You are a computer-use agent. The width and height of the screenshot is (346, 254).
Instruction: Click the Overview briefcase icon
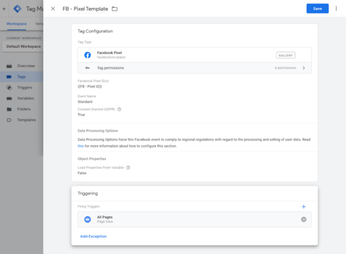(x=9, y=66)
